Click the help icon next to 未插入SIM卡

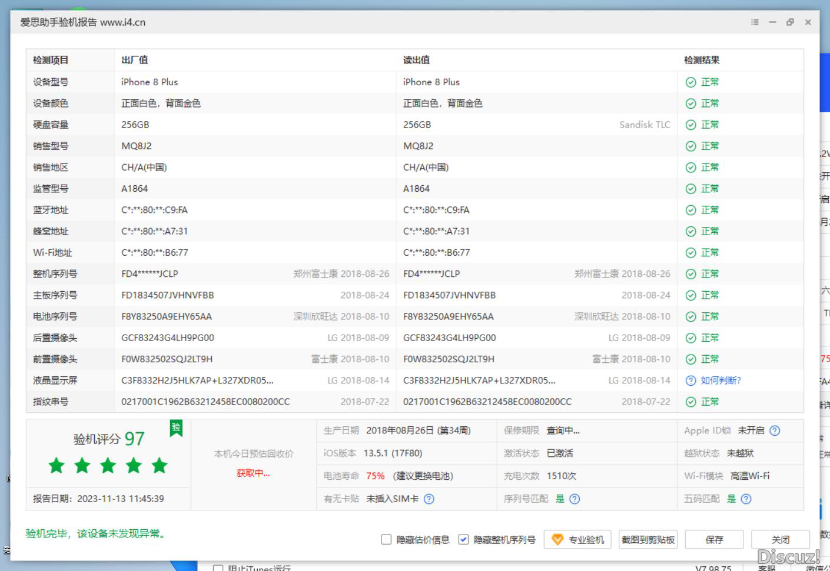tap(429, 499)
